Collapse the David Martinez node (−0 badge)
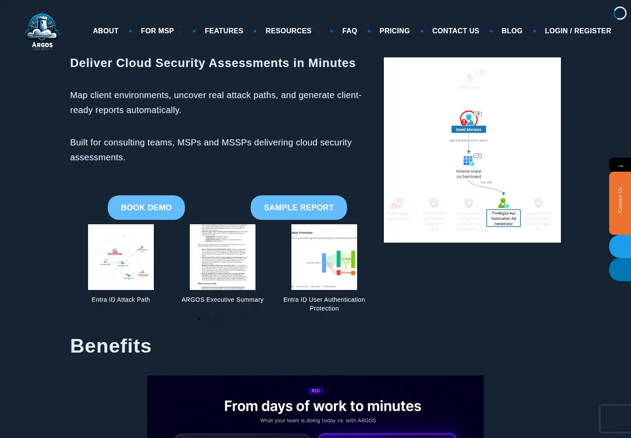This screenshot has width=631, height=438. click(x=478, y=114)
